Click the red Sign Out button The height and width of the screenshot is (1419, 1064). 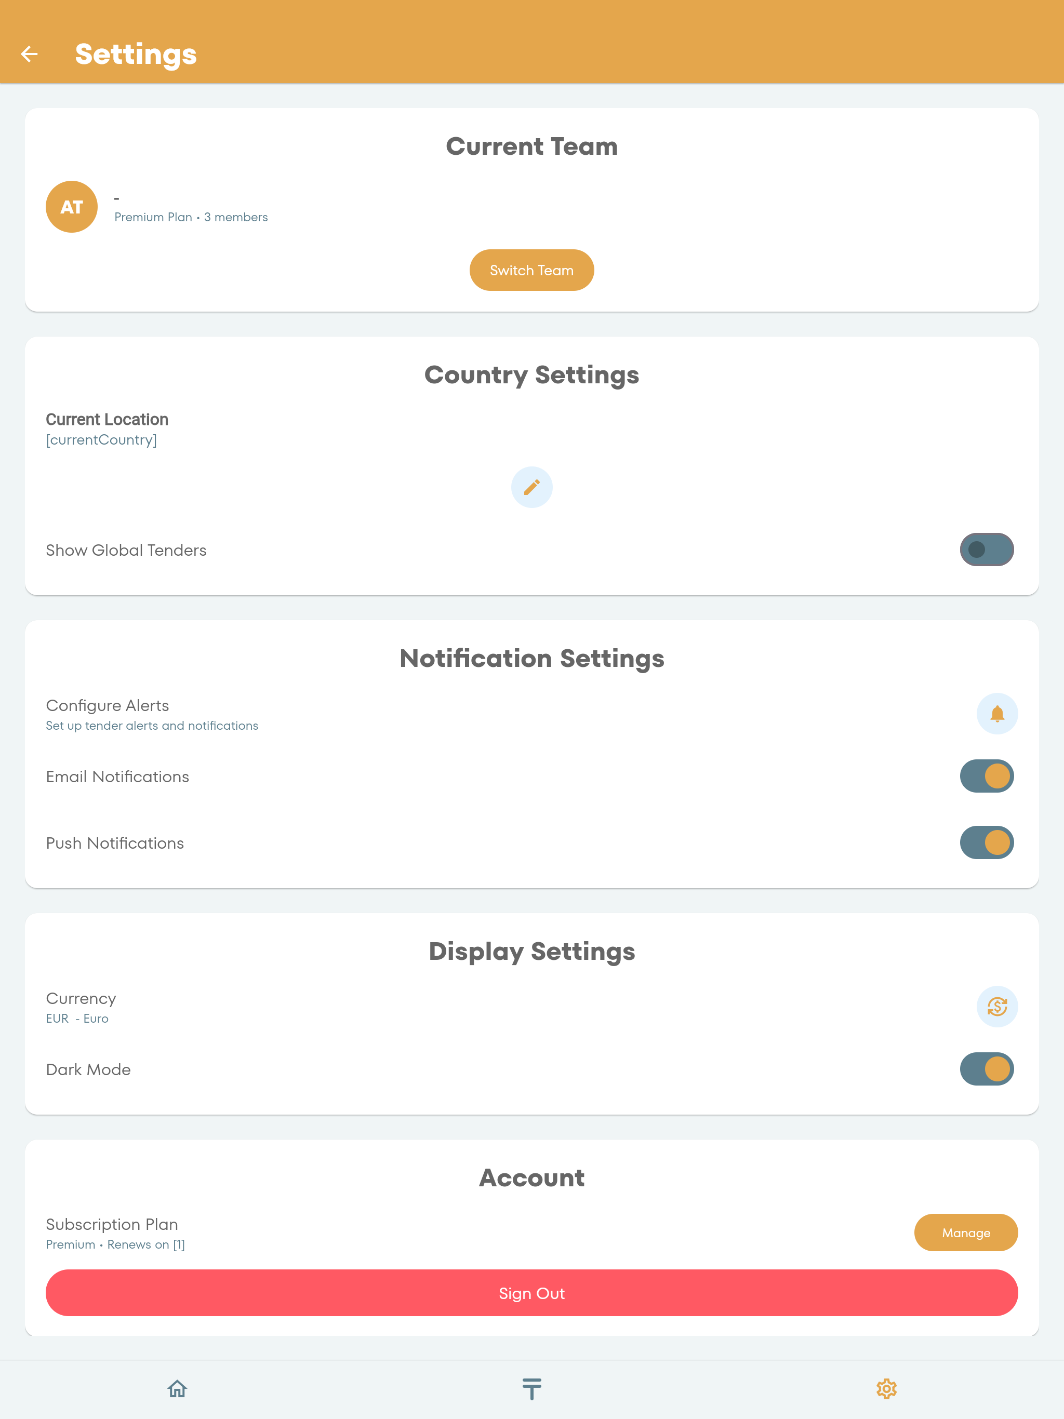click(531, 1293)
